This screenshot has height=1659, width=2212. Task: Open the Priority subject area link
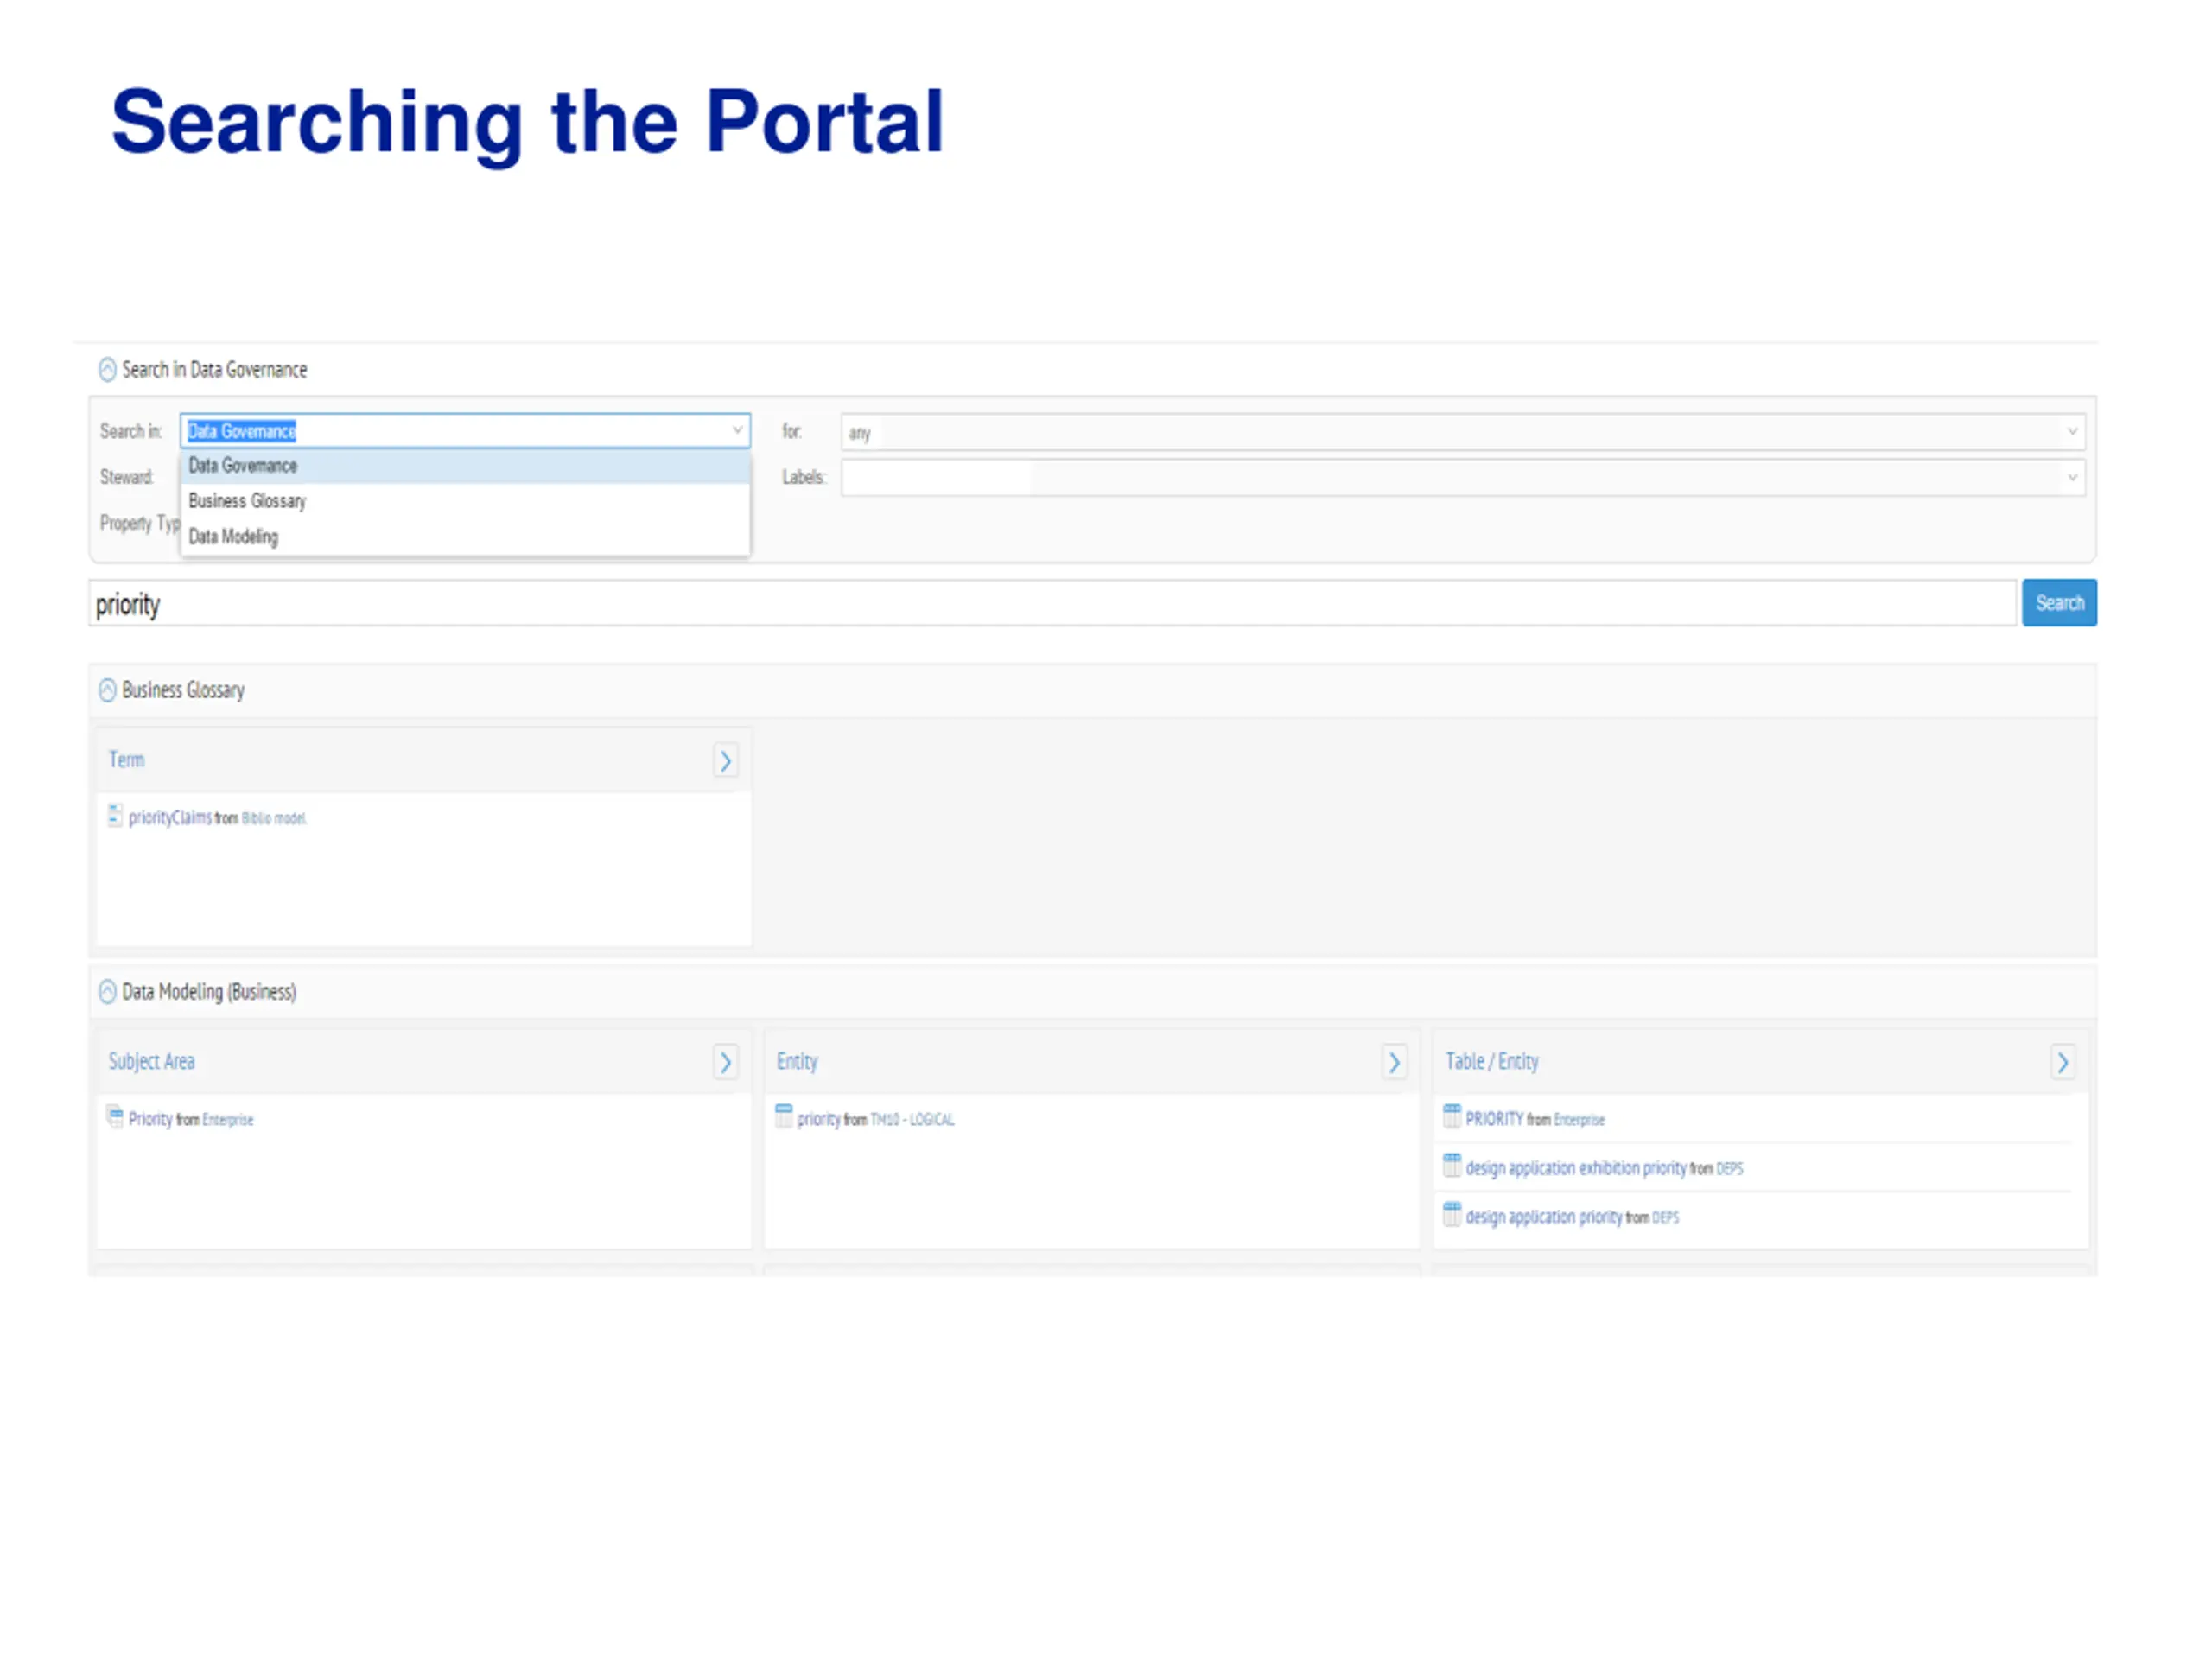(x=150, y=1119)
